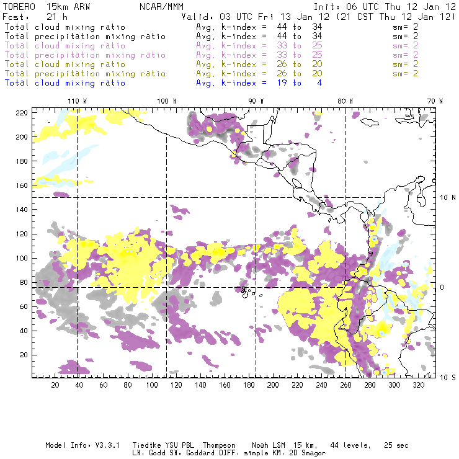Click the "TORERO 15km ARW" title text
The width and height of the screenshot is (459, 459).
pos(47,7)
